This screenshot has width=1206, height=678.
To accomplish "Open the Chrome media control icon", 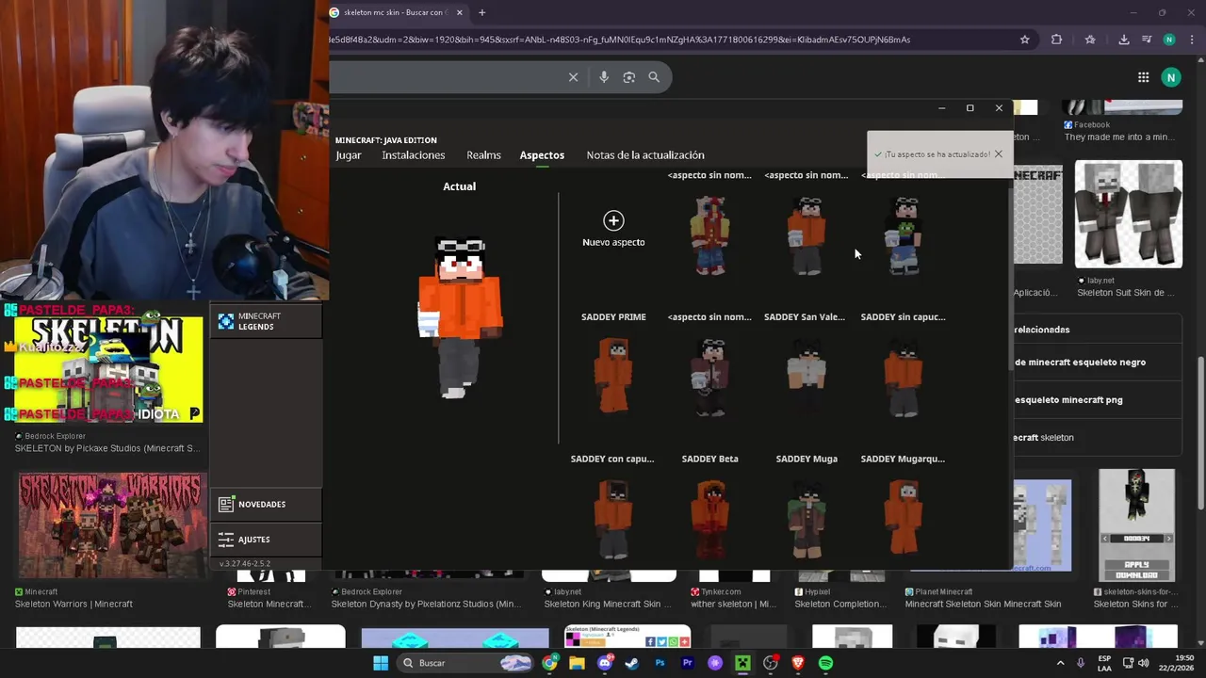I will pyautogui.click(x=1147, y=40).
